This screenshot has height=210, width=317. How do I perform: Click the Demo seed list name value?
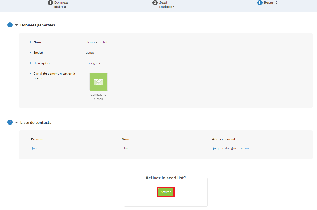[x=97, y=42]
